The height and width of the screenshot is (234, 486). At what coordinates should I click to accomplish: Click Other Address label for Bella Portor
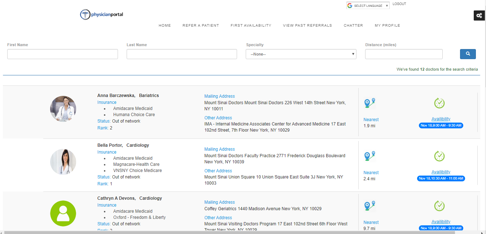(218, 171)
